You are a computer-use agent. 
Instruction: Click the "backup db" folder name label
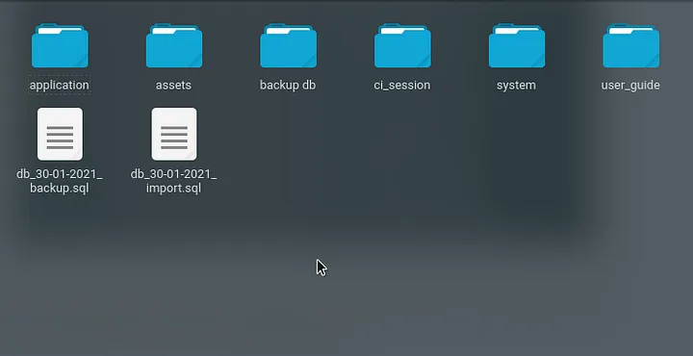pyautogui.click(x=288, y=85)
